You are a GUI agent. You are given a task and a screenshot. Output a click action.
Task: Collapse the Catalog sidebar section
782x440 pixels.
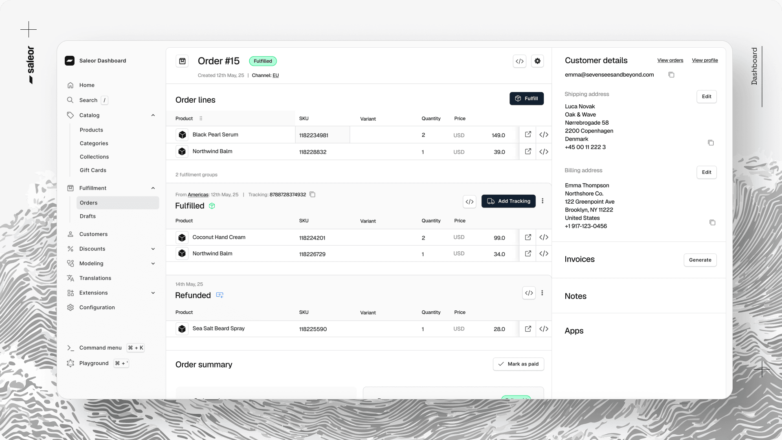[x=153, y=115]
